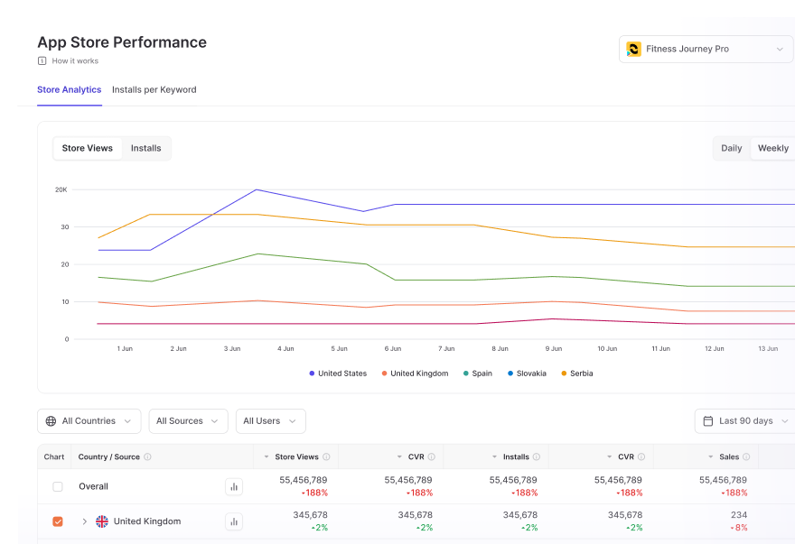
Task: Expand the United Kingdom row chevron
Action: pos(84,521)
